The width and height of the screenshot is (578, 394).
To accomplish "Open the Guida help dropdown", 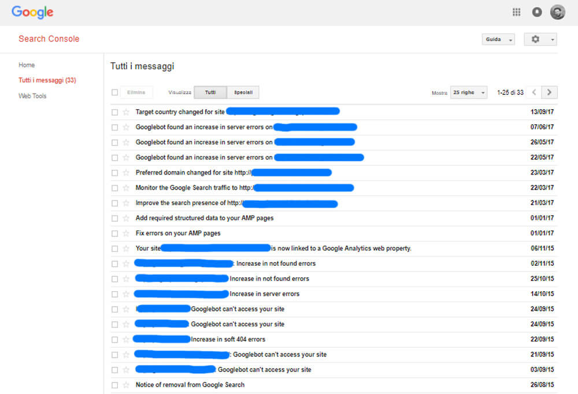I will click(x=498, y=39).
